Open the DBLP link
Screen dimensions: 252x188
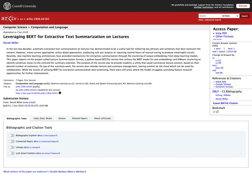point(215,91)
